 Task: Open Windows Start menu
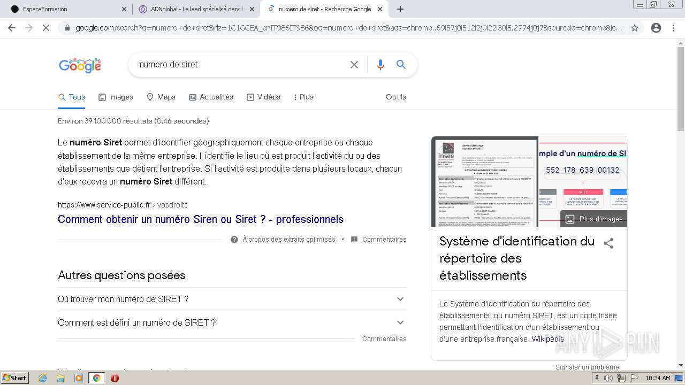tap(15, 378)
